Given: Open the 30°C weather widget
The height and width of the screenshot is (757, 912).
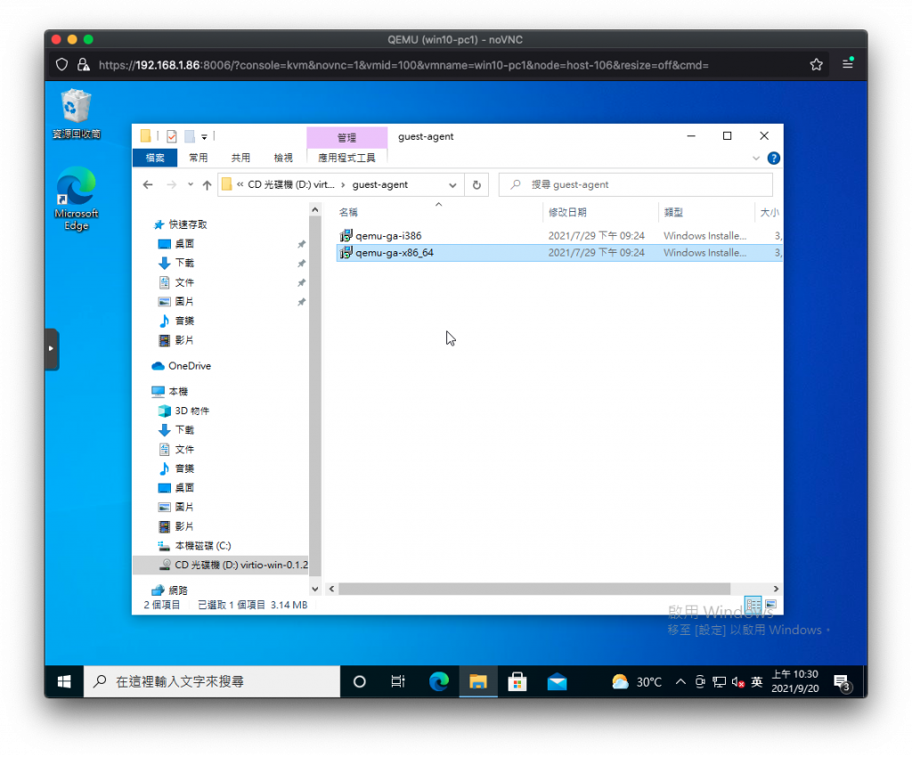Looking at the screenshot, I should point(637,681).
